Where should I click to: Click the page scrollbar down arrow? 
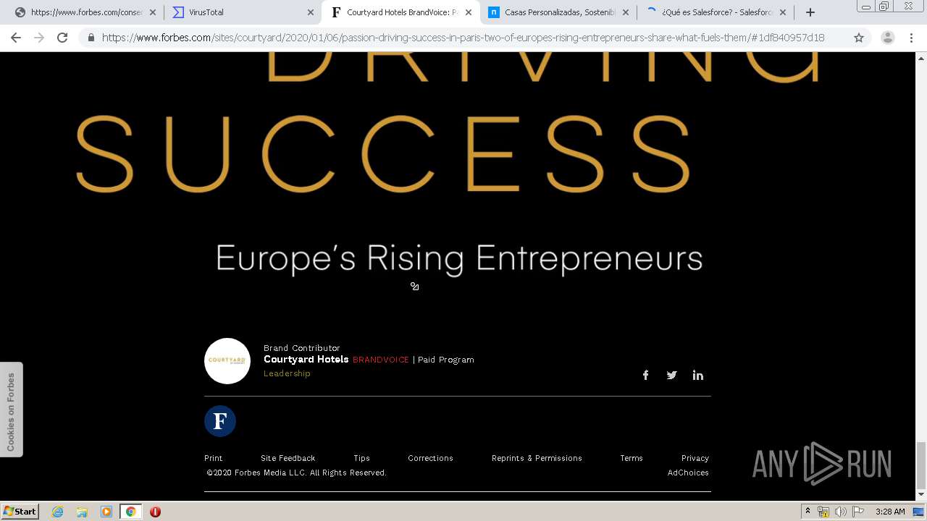point(921,494)
